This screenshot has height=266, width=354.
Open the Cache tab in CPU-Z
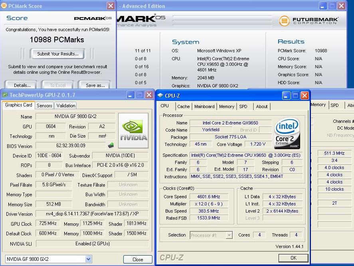(183, 106)
